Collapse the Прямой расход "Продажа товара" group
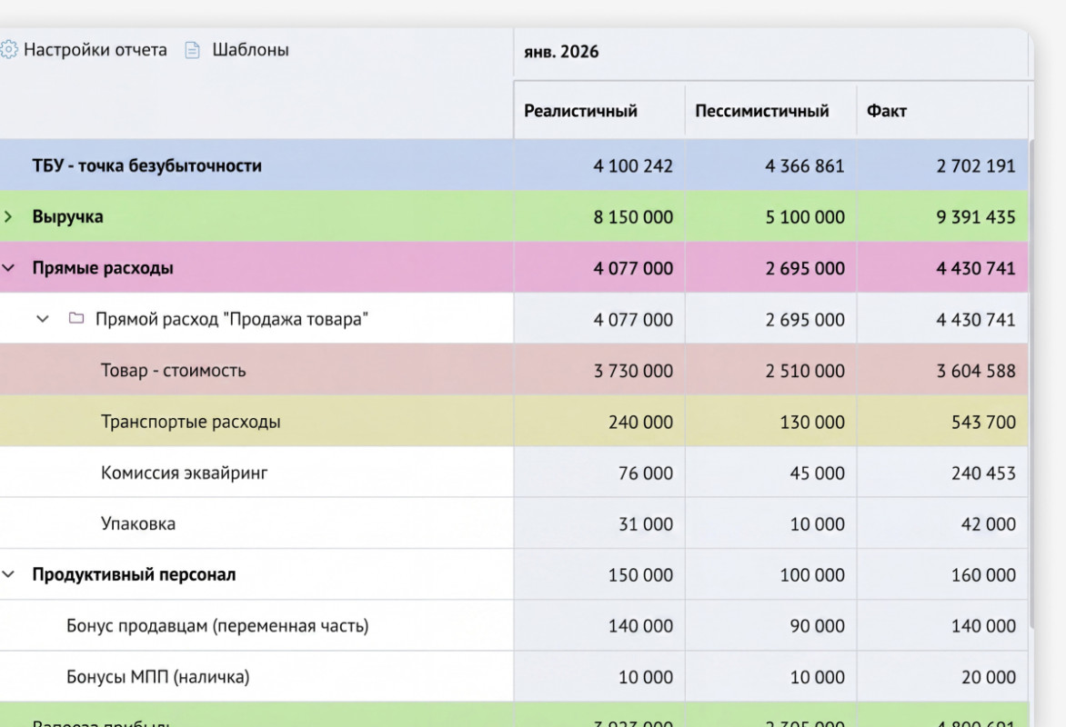Viewport: 1066px width, 727px height. click(42, 319)
